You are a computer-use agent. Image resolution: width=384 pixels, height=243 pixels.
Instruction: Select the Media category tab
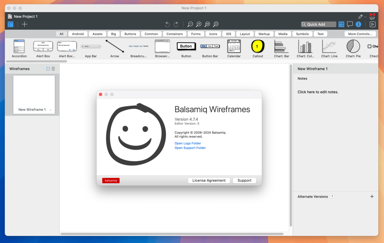point(283,34)
